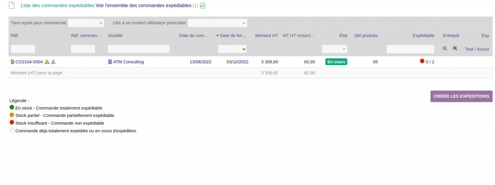Clear the search filters with the crossed-out magnifier
This screenshot has width=495, height=185.
click(455, 49)
